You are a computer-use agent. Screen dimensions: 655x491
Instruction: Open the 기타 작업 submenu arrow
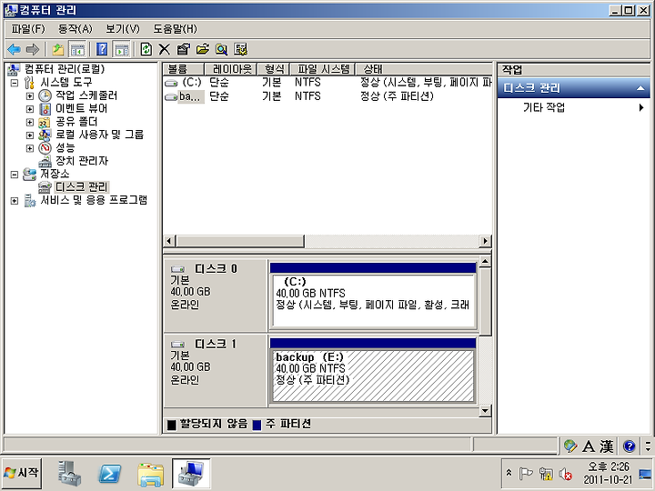click(641, 107)
